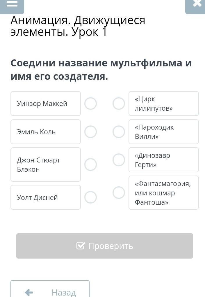Click the Уолт Дисней name card

point(46,197)
